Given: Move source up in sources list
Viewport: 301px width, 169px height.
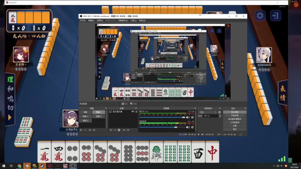Looking at the screenshot, I should click(124, 130).
